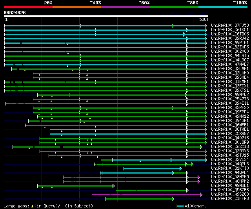Select the UniRef100_A9NK12 label
Screen dimensions: 251x209
coord(230,117)
